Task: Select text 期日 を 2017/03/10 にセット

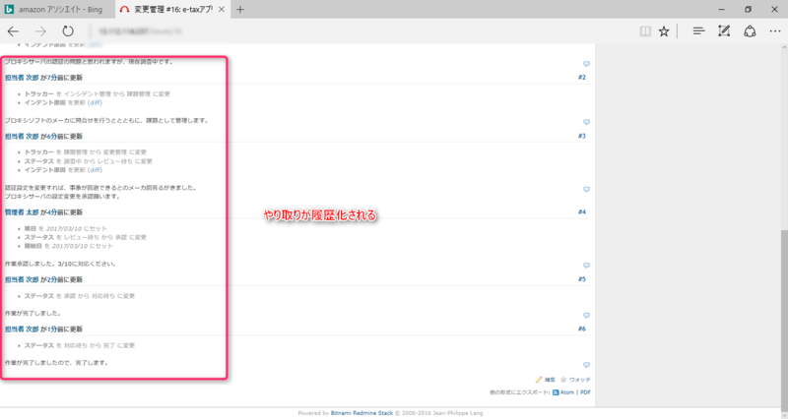Action: [66, 228]
